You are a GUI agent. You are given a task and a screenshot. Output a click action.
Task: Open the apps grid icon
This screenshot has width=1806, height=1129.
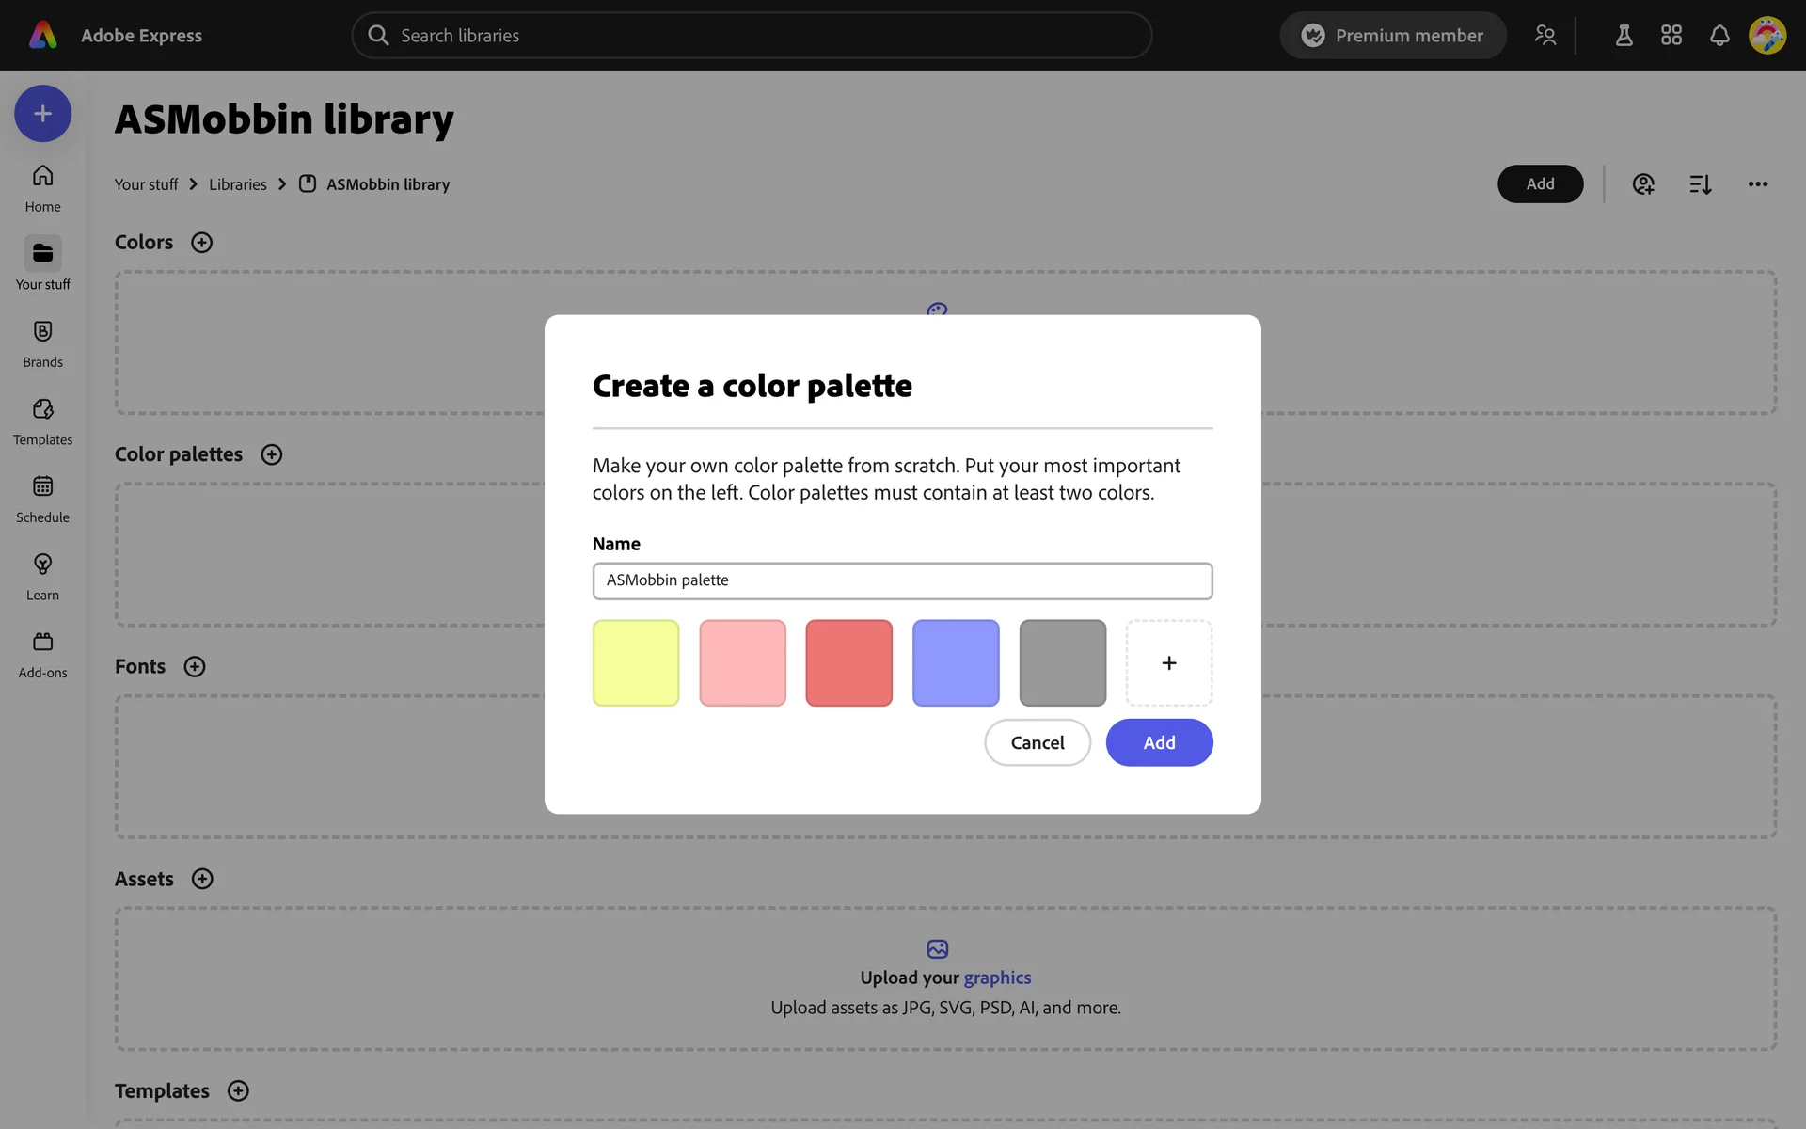point(1671,36)
